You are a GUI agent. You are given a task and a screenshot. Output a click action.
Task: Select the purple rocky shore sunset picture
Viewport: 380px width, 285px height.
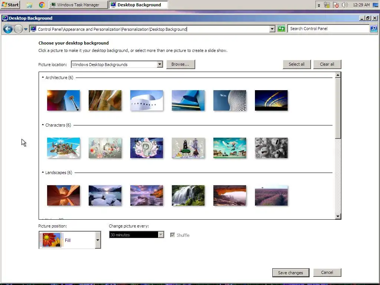(147, 196)
